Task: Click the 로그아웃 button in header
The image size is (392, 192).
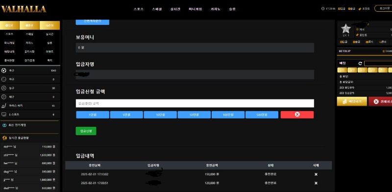Action: pyautogui.click(x=383, y=8)
